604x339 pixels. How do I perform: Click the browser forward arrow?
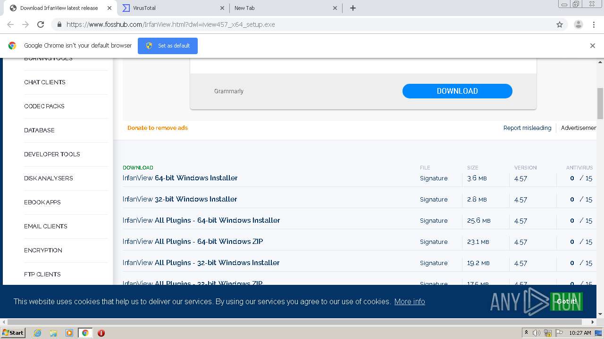(x=25, y=24)
